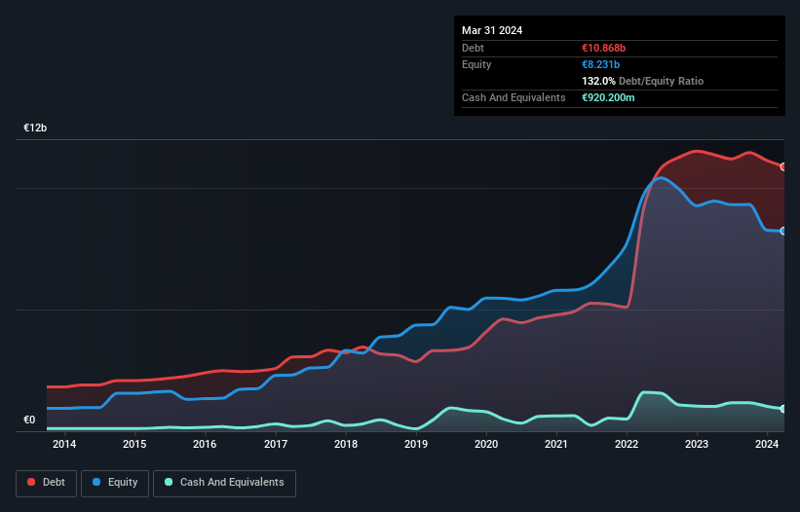Click the Debt label in tooltip
This screenshot has width=800, height=512.
[473, 48]
